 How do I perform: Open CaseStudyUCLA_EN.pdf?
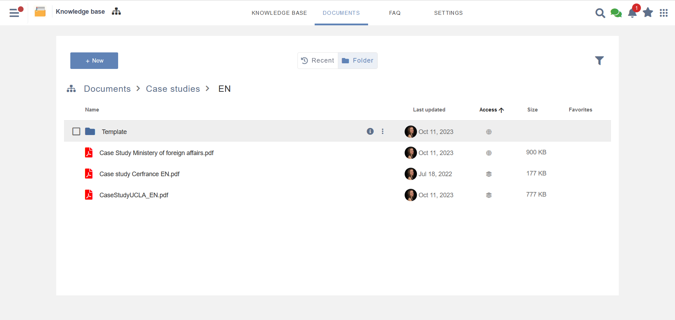pos(134,195)
